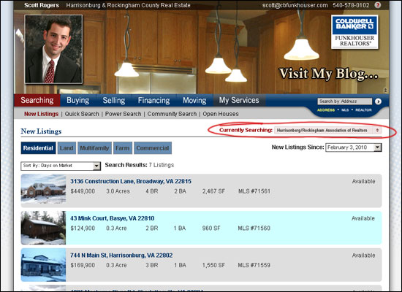Click MLS #71559 text
The image size is (402, 292).
(254, 266)
